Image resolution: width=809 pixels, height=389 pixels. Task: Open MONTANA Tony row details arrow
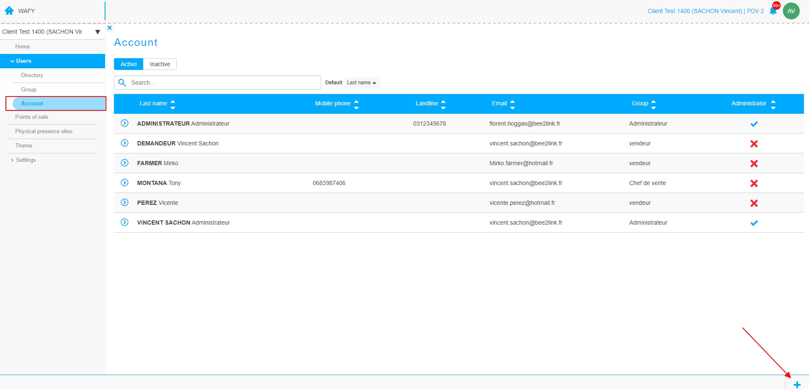coord(124,182)
